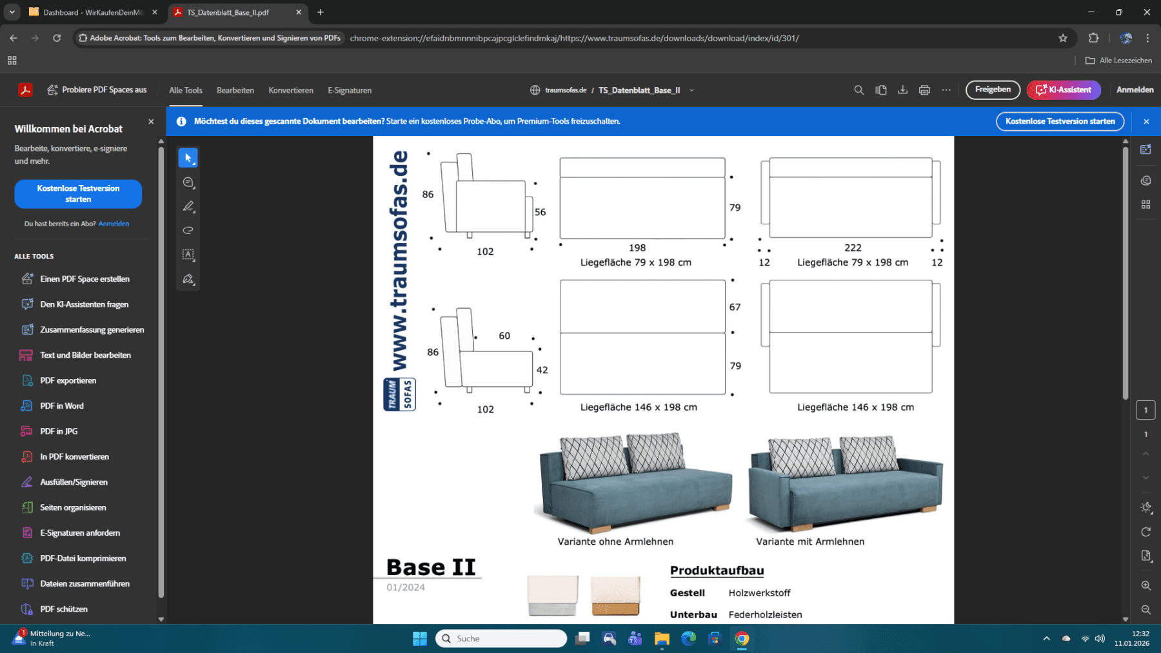
Task: Open the E-Signaturen tab
Action: 349,90
